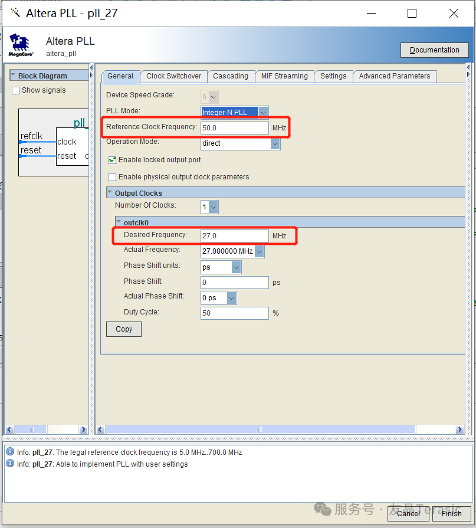Click the legal reference clock frequency info message
Image resolution: width=476 pixels, height=528 pixels.
[130, 452]
